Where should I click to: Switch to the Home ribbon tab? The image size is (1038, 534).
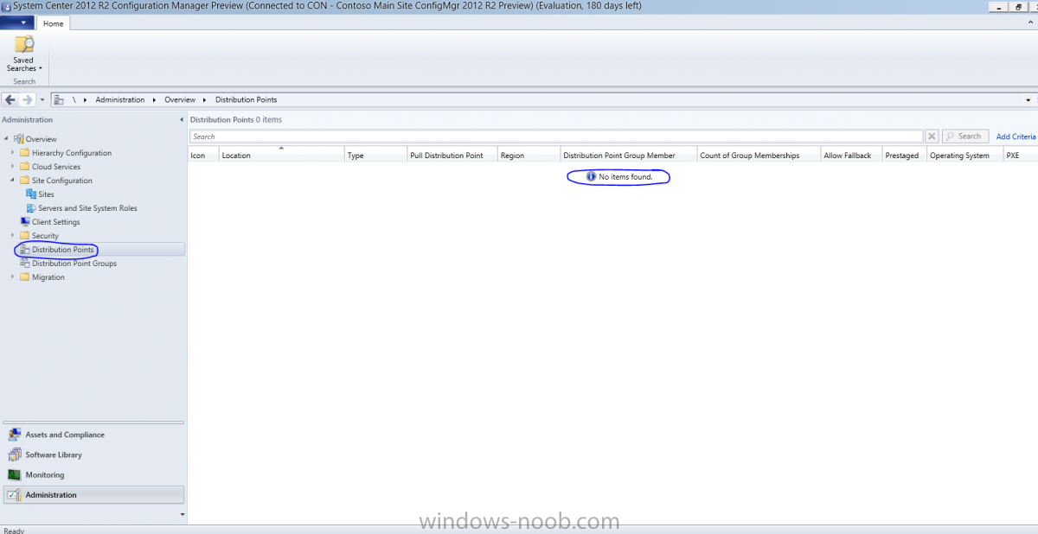click(54, 23)
